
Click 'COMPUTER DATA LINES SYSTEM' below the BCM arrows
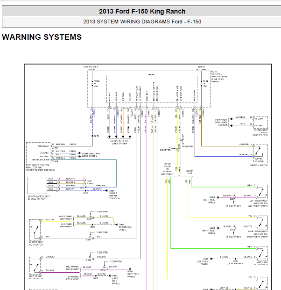point(119,142)
